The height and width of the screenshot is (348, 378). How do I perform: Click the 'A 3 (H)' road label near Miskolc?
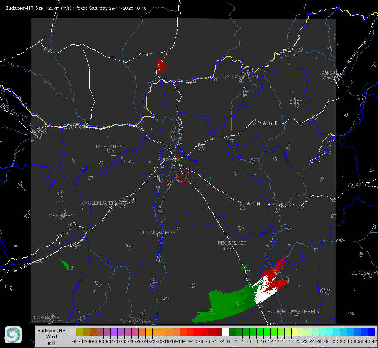353,58
